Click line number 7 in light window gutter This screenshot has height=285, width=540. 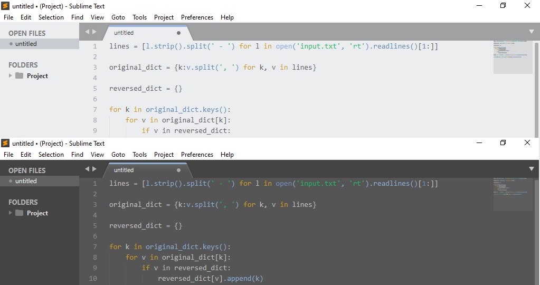click(95, 109)
